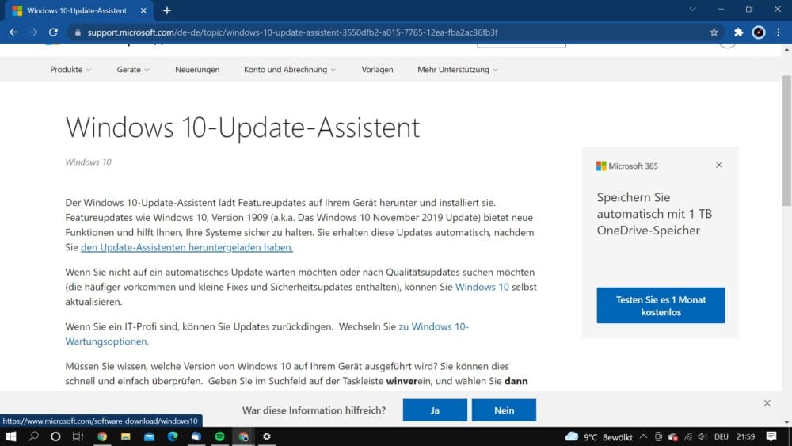Click the browser forward arrow
Screen dimensions: 792x446
(33, 32)
